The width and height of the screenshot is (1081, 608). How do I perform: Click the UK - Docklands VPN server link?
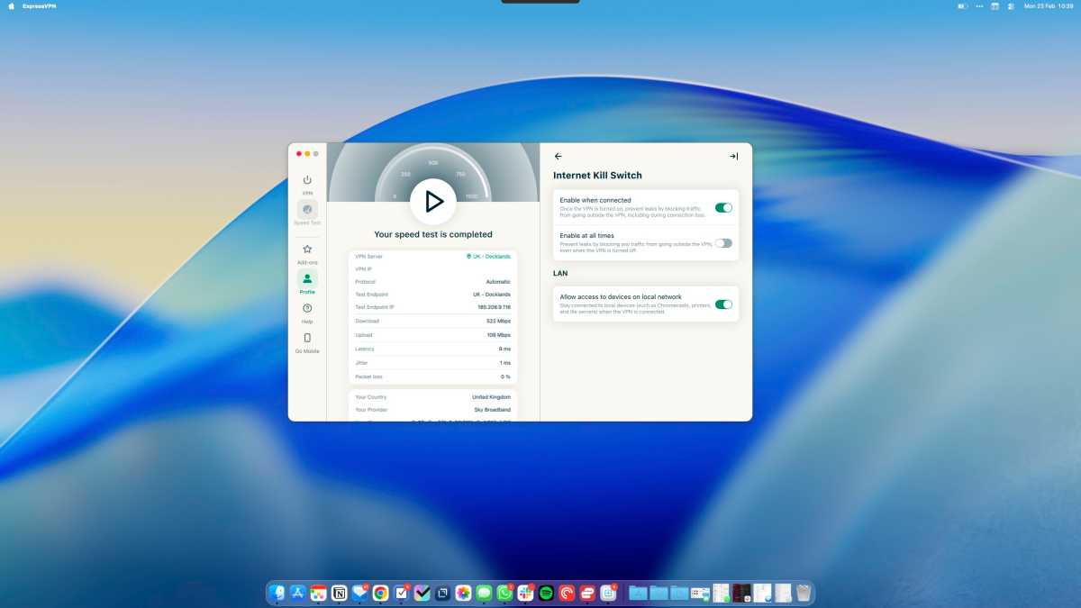[488, 257]
